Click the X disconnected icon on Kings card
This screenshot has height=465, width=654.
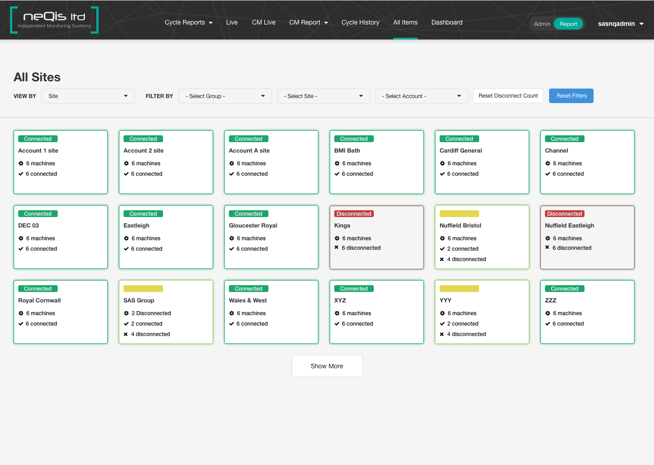point(337,247)
